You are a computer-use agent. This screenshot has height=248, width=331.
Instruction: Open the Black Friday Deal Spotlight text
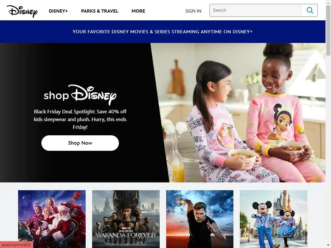80,119
